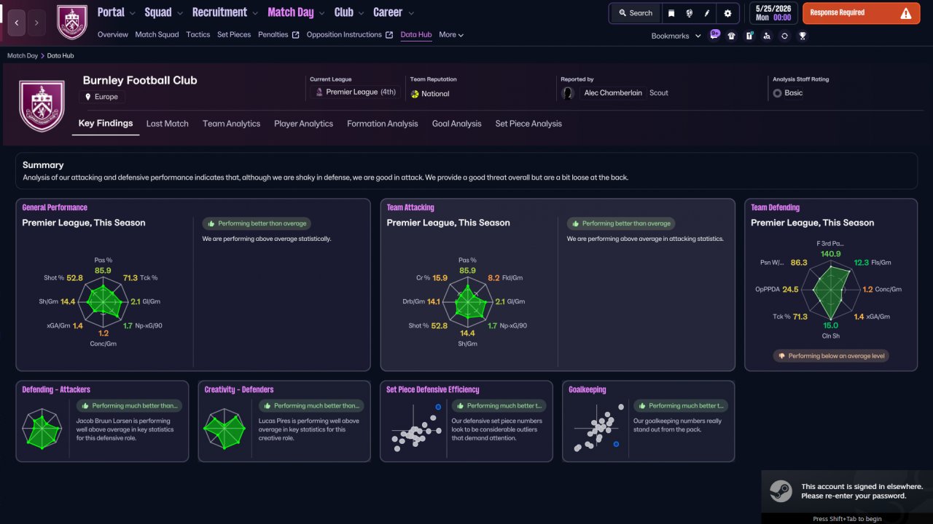Click the Match Day breadcrumb link
933x524 pixels.
(x=23, y=55)
